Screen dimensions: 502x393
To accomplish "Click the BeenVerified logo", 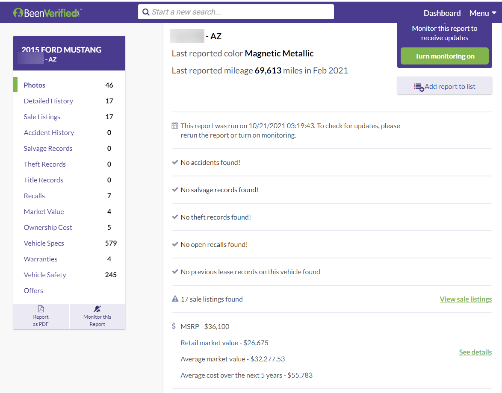I will pyautogui.click(x=47, y=13).
